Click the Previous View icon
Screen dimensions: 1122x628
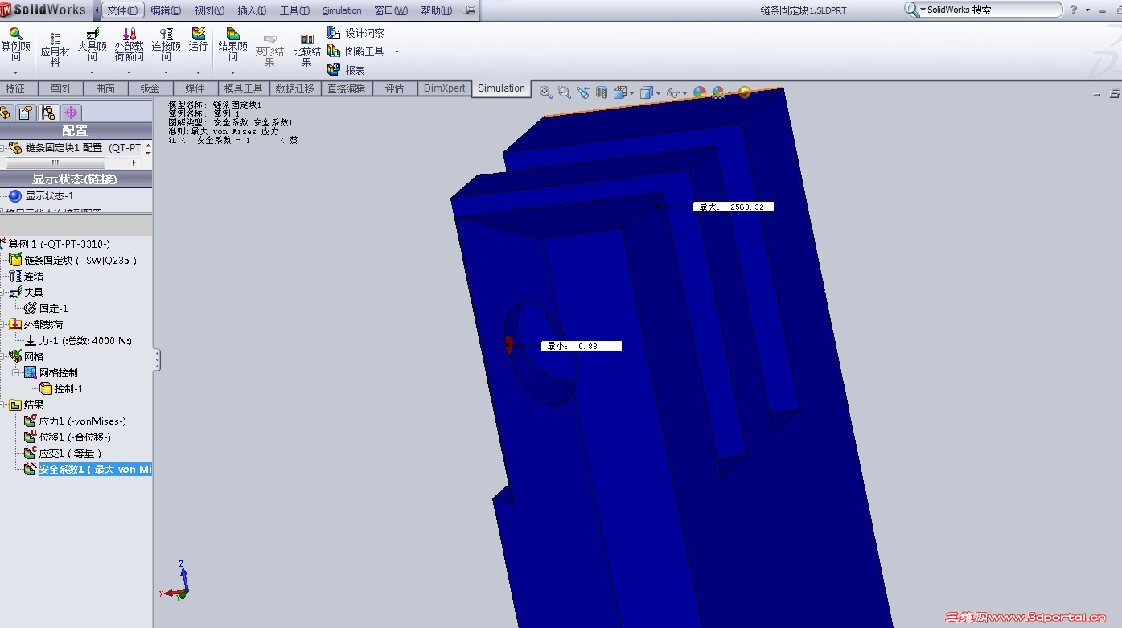point(582,92)
